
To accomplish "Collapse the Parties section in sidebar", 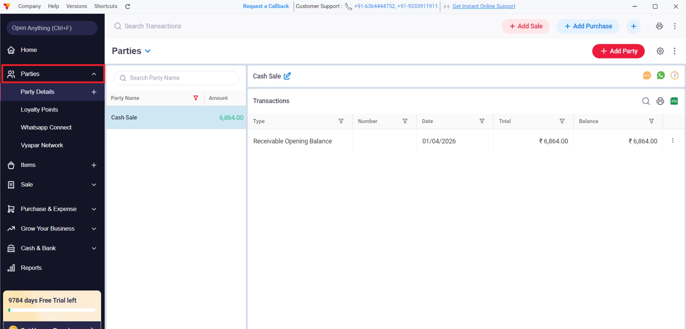I will tap(94, 74).
